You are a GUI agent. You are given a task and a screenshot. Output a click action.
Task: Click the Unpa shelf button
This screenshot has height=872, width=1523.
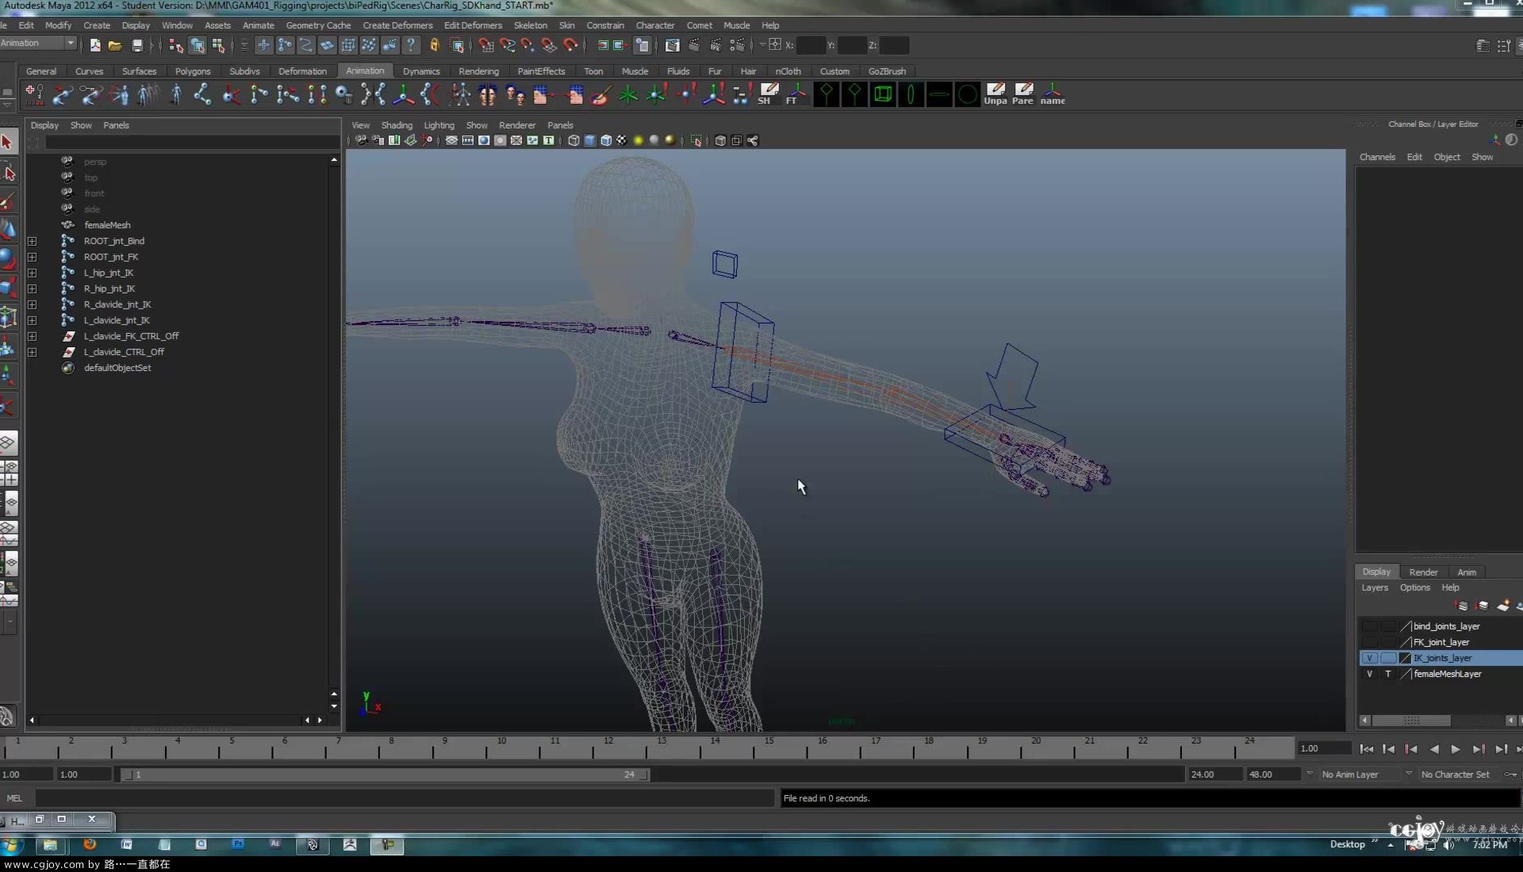point(996,94)
